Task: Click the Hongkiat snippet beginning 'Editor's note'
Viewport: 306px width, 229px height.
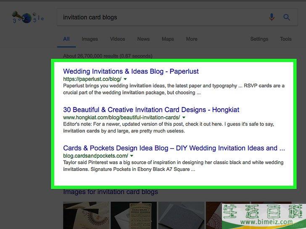Action: point(169,128)
